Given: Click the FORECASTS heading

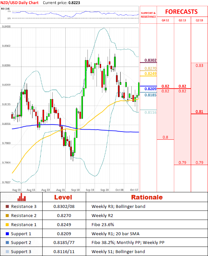Looking at the screenshot, I should (181, 12).
